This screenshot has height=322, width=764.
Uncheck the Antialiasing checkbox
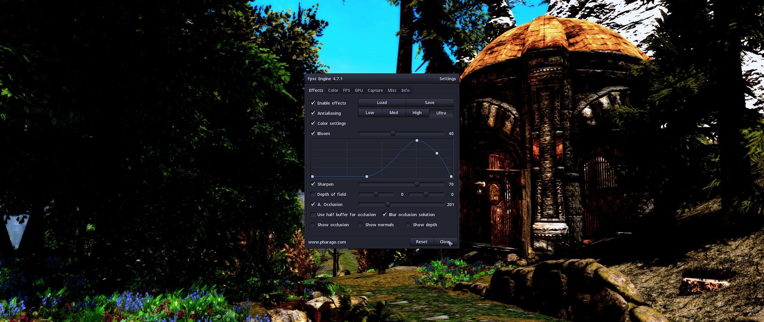[313, 113]
